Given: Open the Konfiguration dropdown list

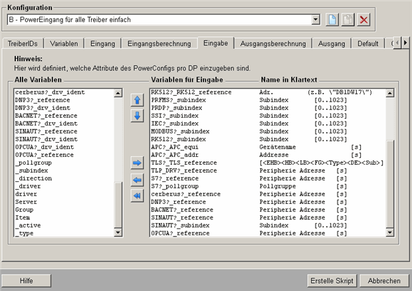Looking at the screenshot, I should pos(316,20).
